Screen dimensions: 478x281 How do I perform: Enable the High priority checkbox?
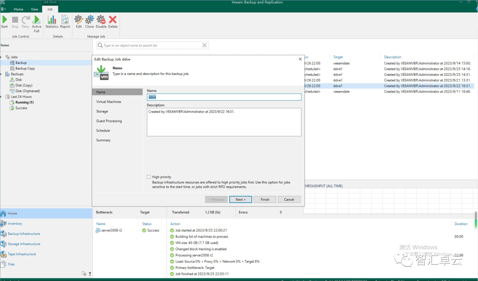149,177
